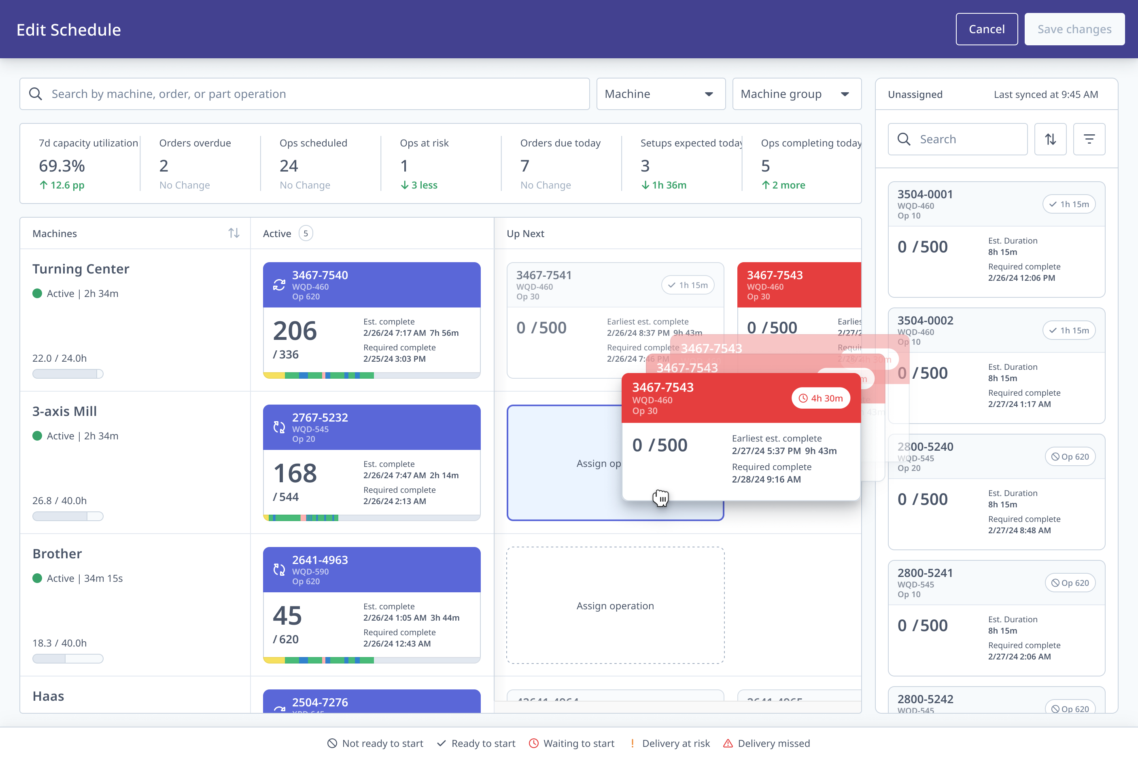Click progress bar on card 2767-5232
This screenshot has height=759, width=1138.
(372, 518)
